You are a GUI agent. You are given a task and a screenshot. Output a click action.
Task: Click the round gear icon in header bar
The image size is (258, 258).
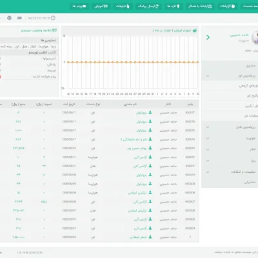point(9,18)
